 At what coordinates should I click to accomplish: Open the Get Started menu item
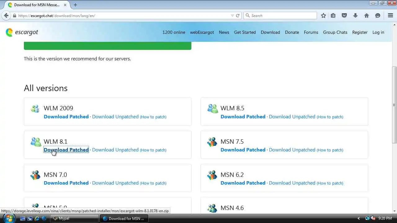coord(245,32)
